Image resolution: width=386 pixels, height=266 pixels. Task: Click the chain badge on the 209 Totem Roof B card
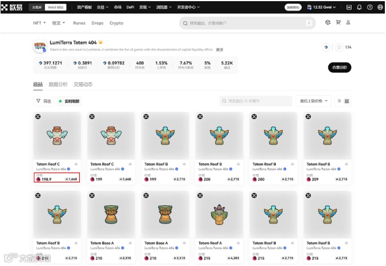pos(308,117)
